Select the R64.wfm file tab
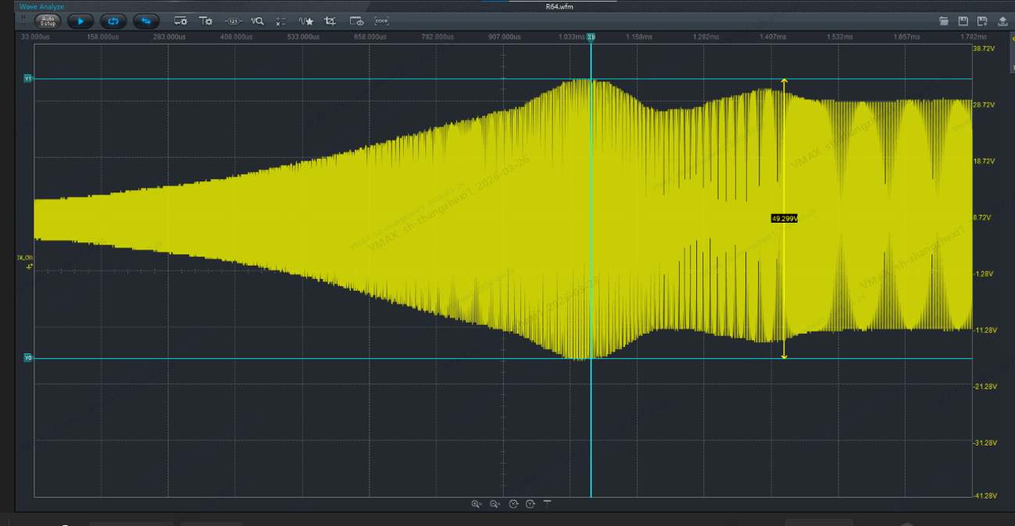 click(x=559, y=6)
